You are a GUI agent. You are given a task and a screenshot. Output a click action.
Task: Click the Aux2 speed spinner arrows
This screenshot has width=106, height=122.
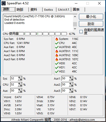point(71,85)
